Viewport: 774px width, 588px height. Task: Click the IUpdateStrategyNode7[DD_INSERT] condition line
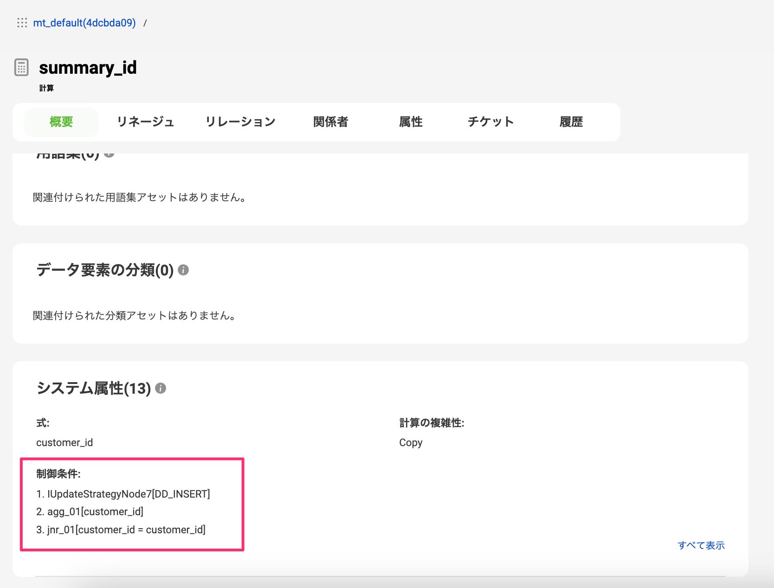123,494
